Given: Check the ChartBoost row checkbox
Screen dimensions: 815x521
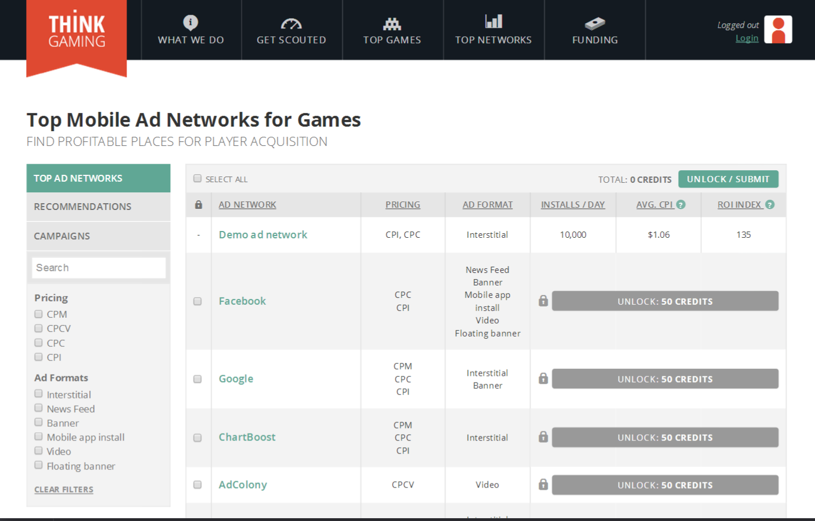Looking at the screenshot, I should click(x=198, y=438).
